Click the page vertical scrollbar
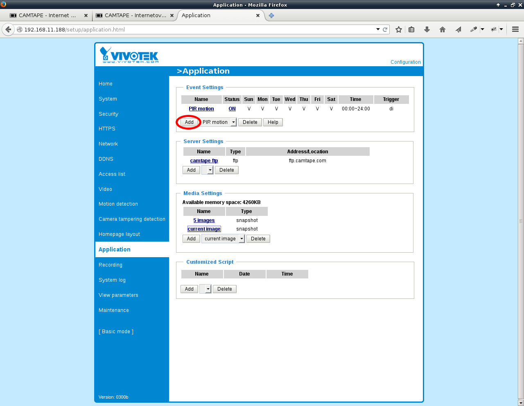The image size is (524, 406). (521, 221)
